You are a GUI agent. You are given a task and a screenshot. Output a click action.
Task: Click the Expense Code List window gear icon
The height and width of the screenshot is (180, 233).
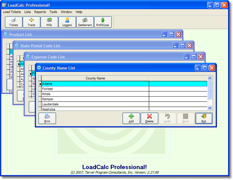(28, 57)
